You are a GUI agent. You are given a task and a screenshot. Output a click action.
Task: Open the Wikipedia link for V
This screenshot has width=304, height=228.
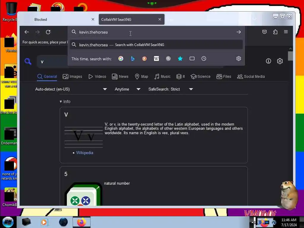pos(85,153)
